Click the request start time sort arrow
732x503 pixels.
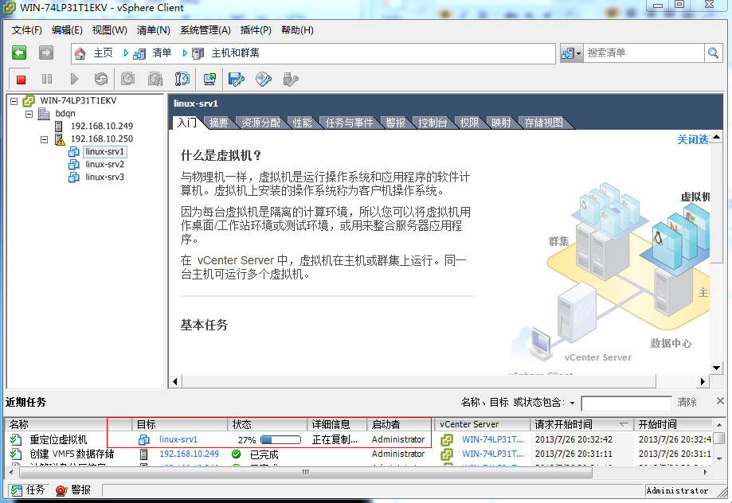point(623,425)
